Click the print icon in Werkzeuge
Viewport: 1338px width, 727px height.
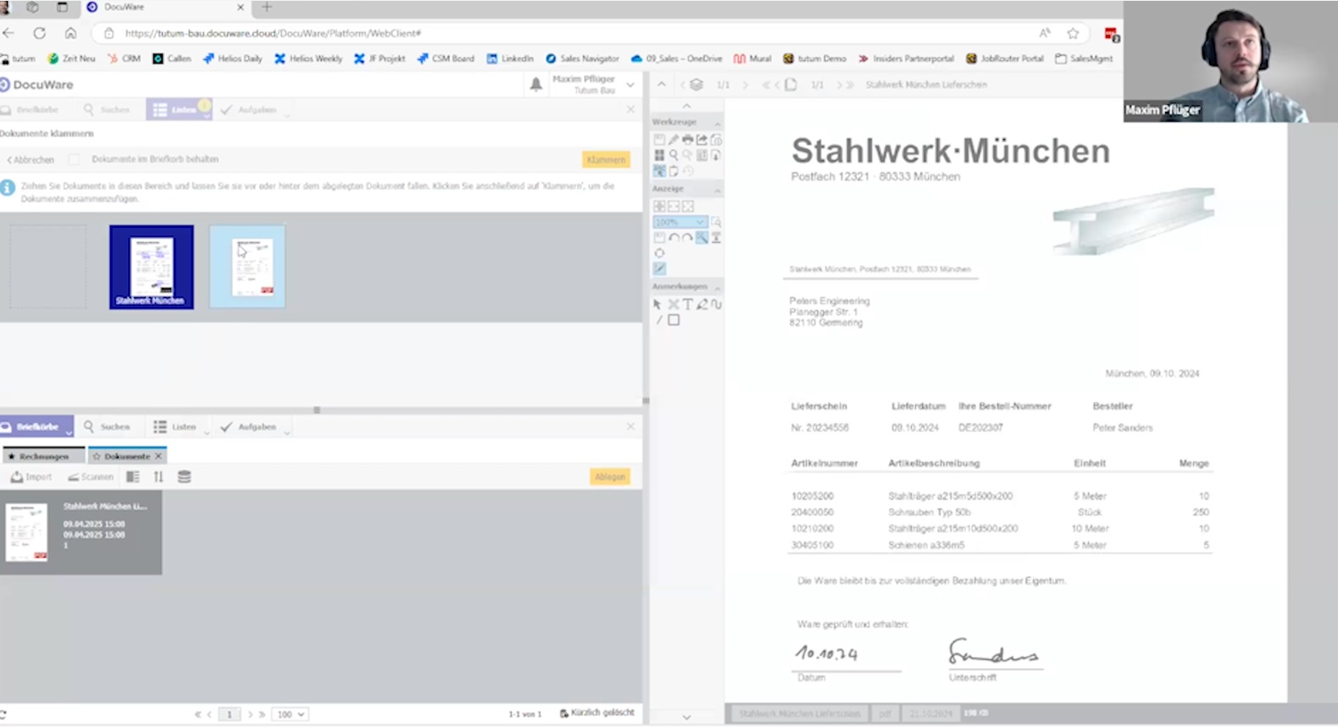(x=687, y=139)
